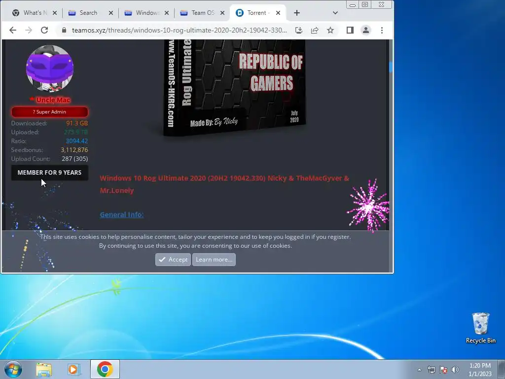Expand the tab search dropdown arrow

click(335, 13)
